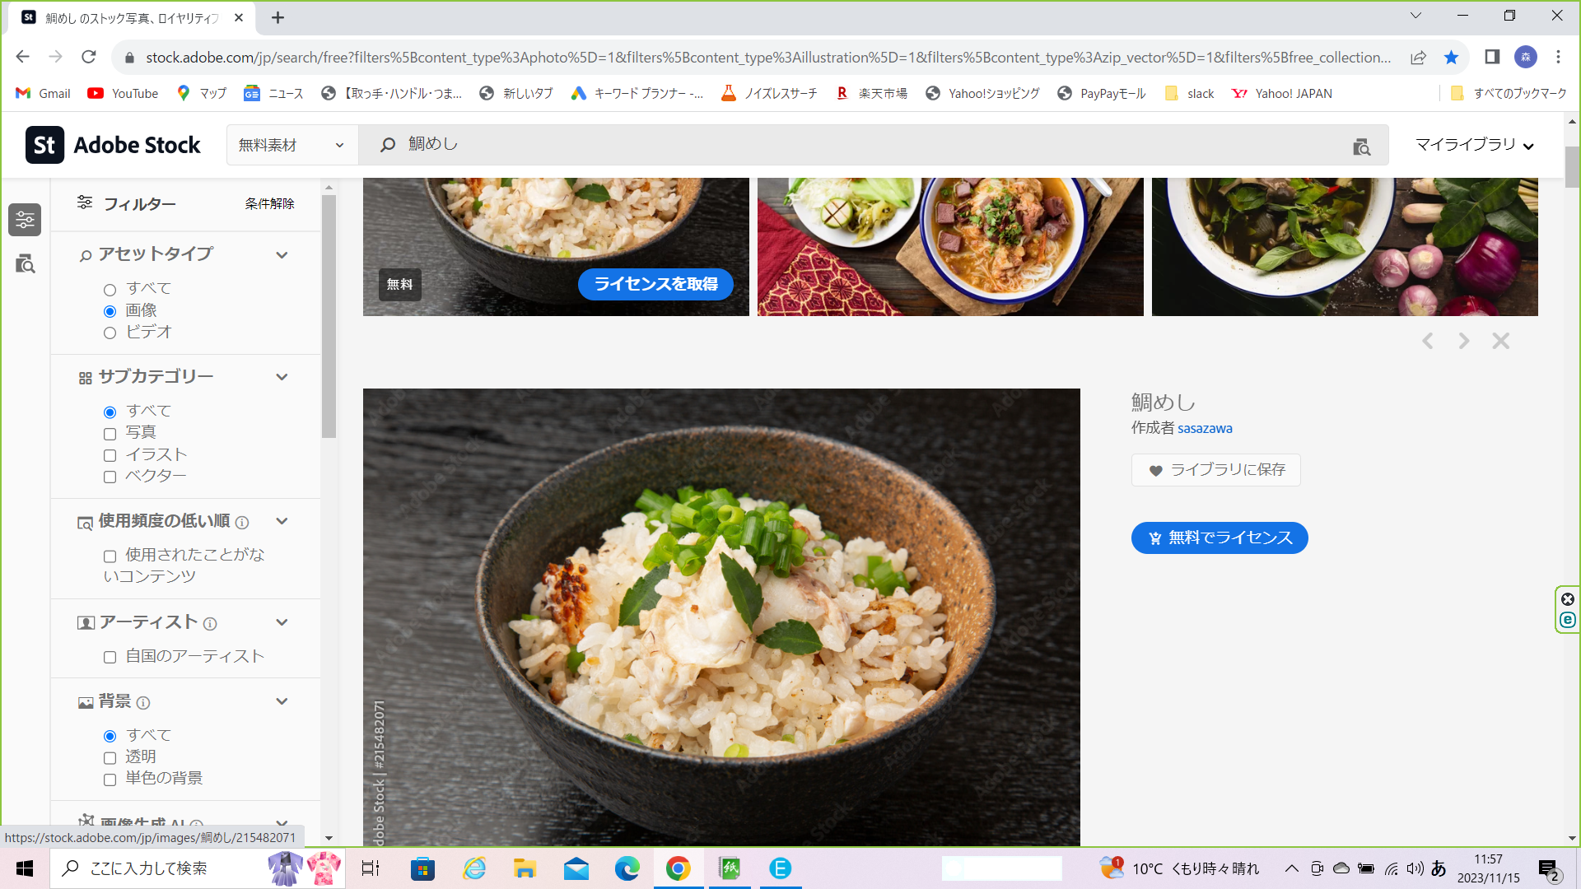Go to next image arrow
This screenshot has height=889, width=1581.
(x=1464, y=341)
